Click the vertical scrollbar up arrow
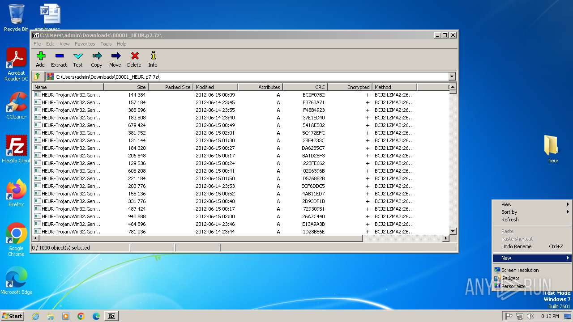This screenshot has width=573, height=322. click(453, 87)
